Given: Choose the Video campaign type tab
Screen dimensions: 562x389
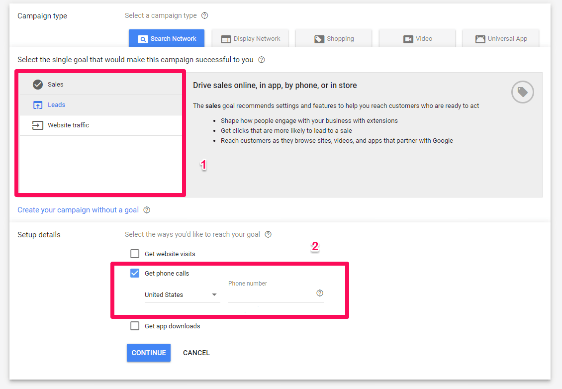Looking at the screenshot, I should point(417,39).
